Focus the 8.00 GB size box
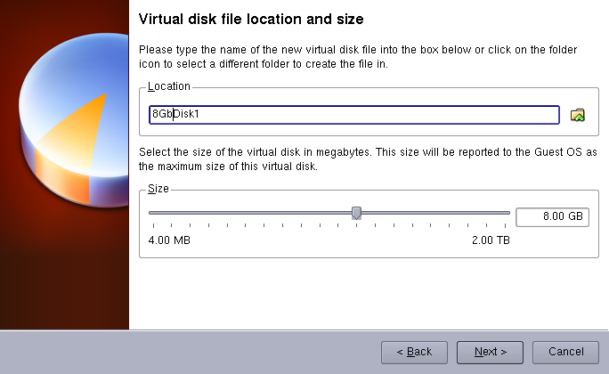Viewport: 609px width, 374px height. click(x=552, y=217)
